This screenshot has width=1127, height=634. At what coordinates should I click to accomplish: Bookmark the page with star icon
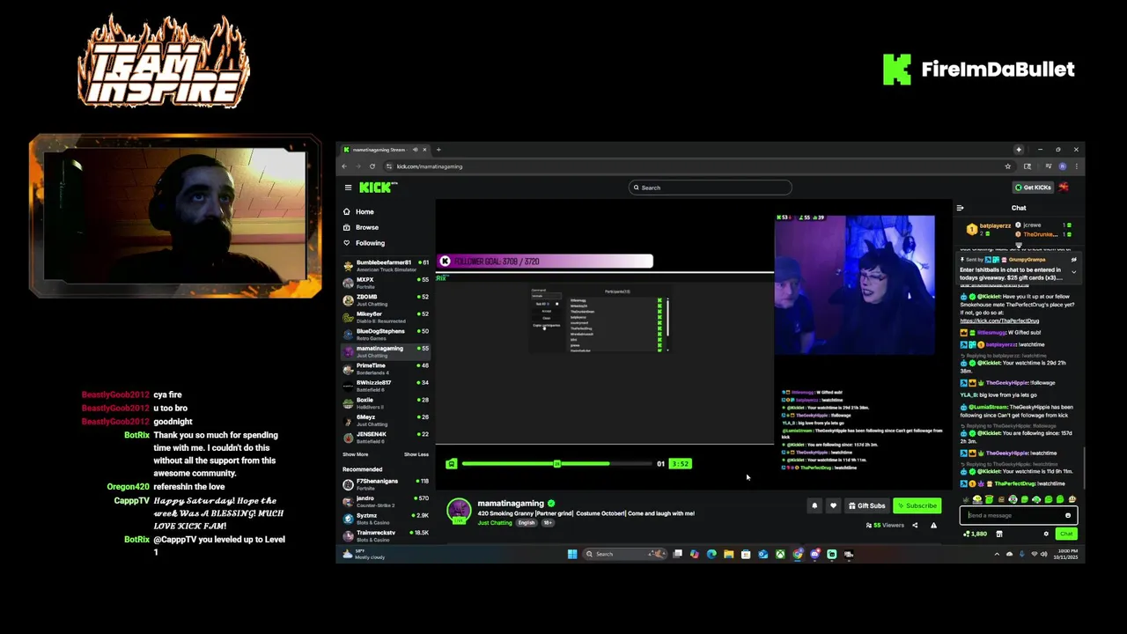tap(1008, 166)
